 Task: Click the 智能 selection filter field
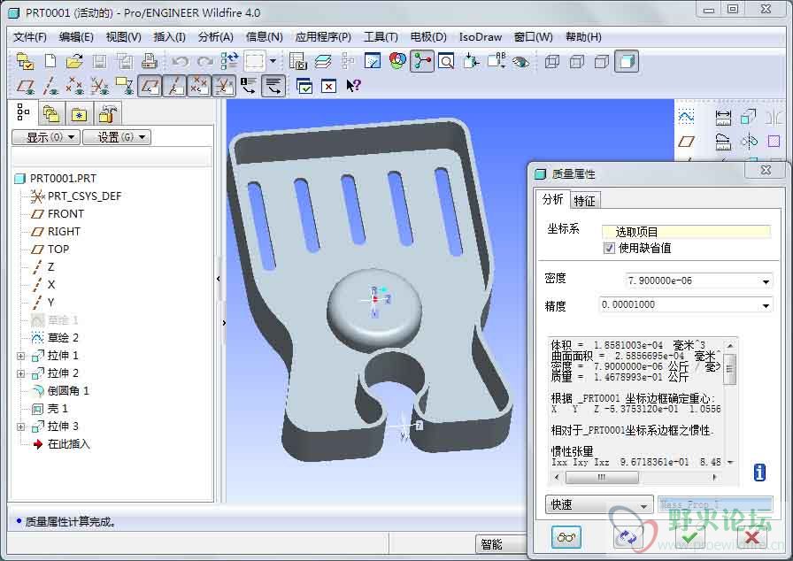(x=502, y=544)
